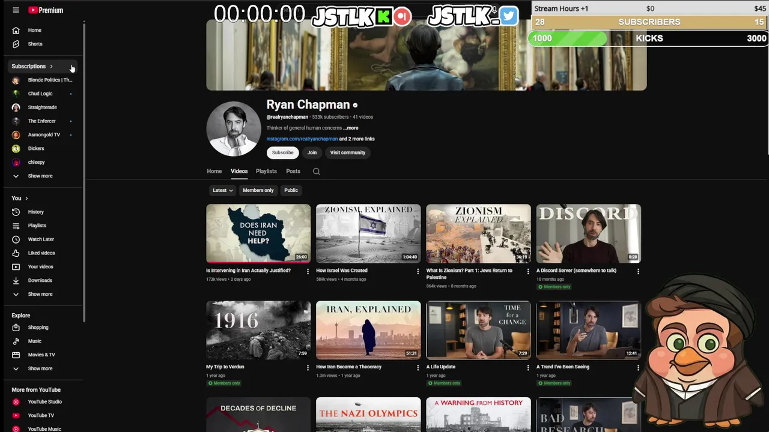
Task: Switch to channel Home tab
Action: point(214,171)
